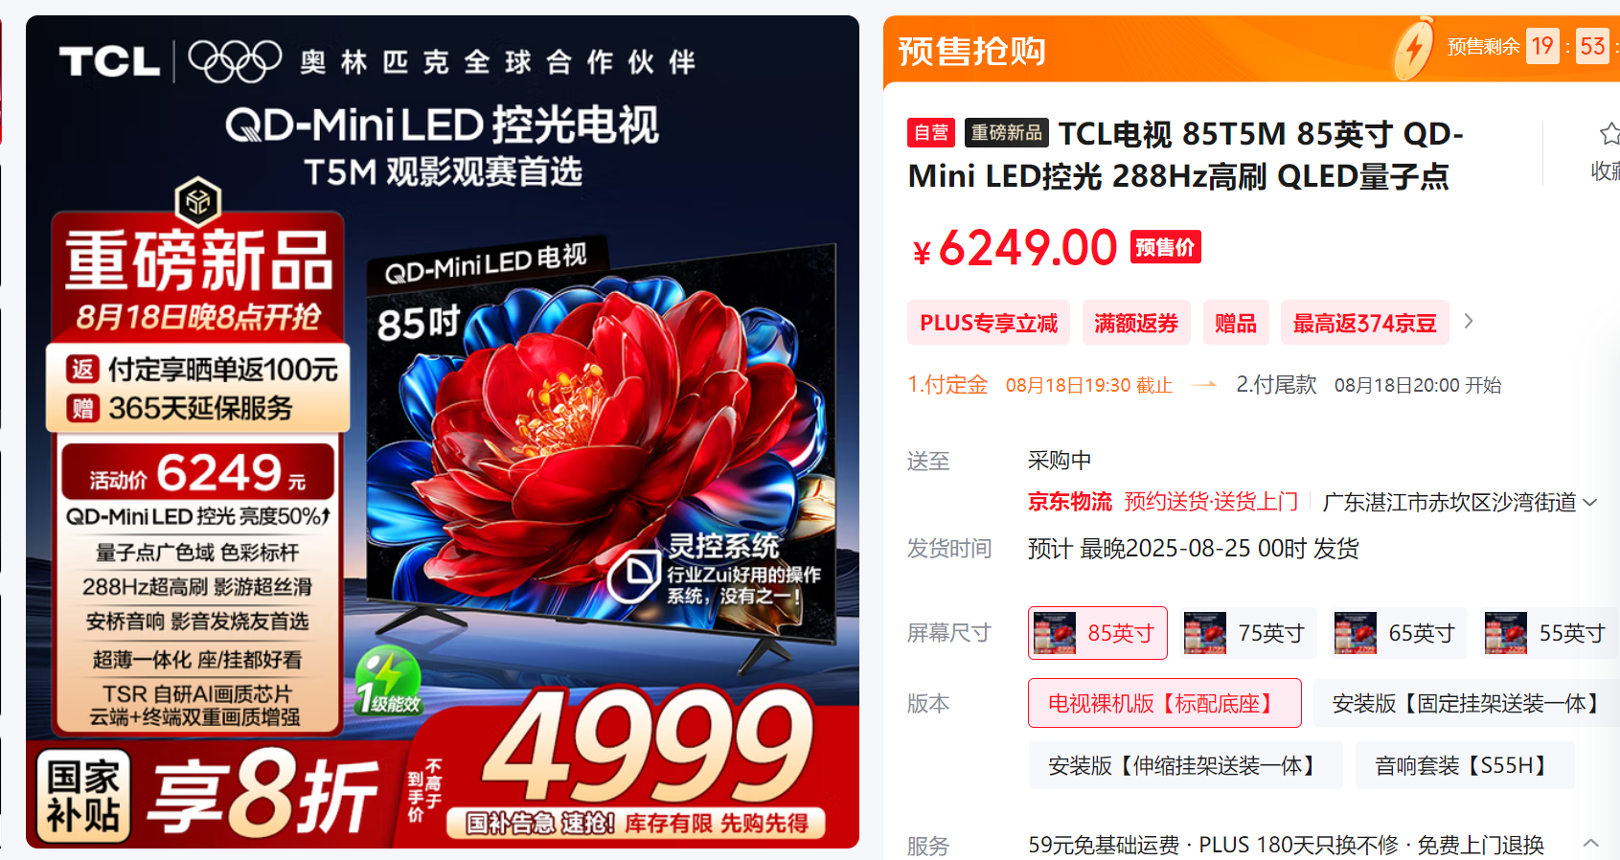Open the delivery address dropdown
The image size is (1620, 860).
[1459, 502]
